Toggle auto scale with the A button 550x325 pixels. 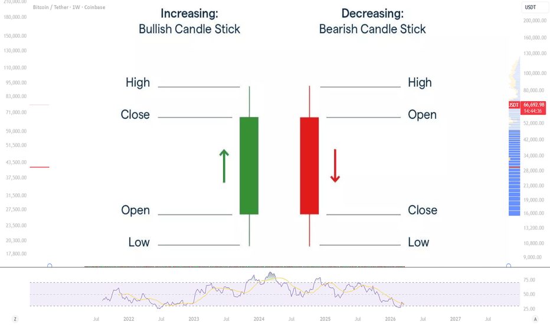pos(535,319)
